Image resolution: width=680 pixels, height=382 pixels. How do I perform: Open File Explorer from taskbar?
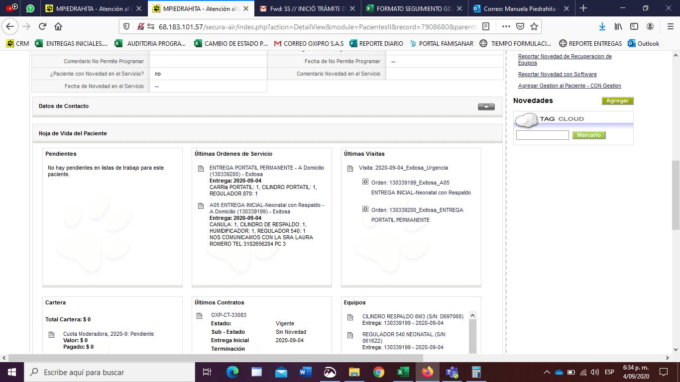(354, 372)
